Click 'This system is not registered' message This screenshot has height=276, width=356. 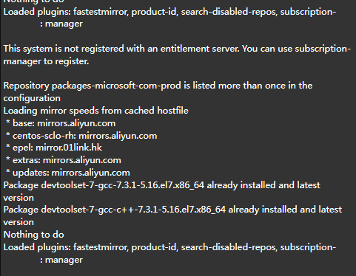pyautogui.click(x=64, y=49)
